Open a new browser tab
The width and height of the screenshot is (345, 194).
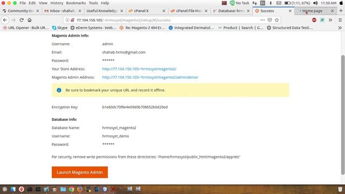[x=341, y=11]
